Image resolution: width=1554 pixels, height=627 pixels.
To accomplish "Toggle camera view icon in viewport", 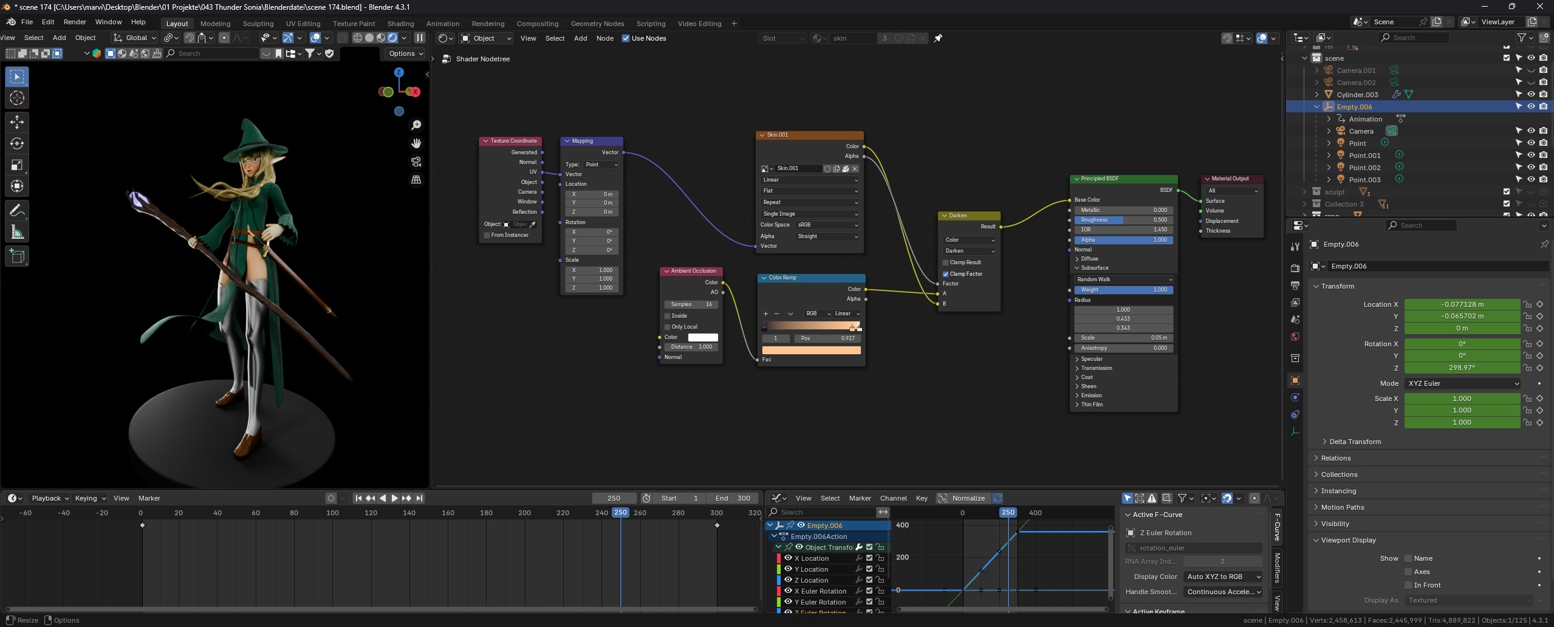I will (416, 162).
